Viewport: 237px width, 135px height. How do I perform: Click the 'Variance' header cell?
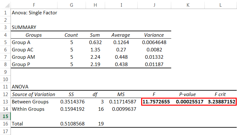tap(154, 35)
